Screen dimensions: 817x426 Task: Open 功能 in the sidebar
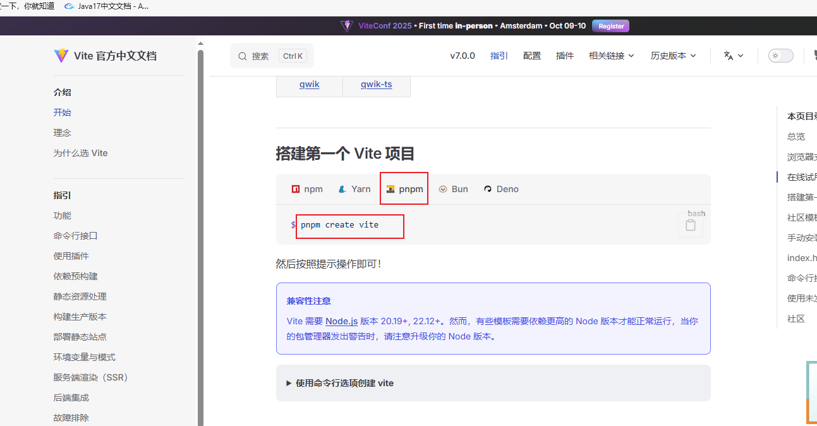63,216
